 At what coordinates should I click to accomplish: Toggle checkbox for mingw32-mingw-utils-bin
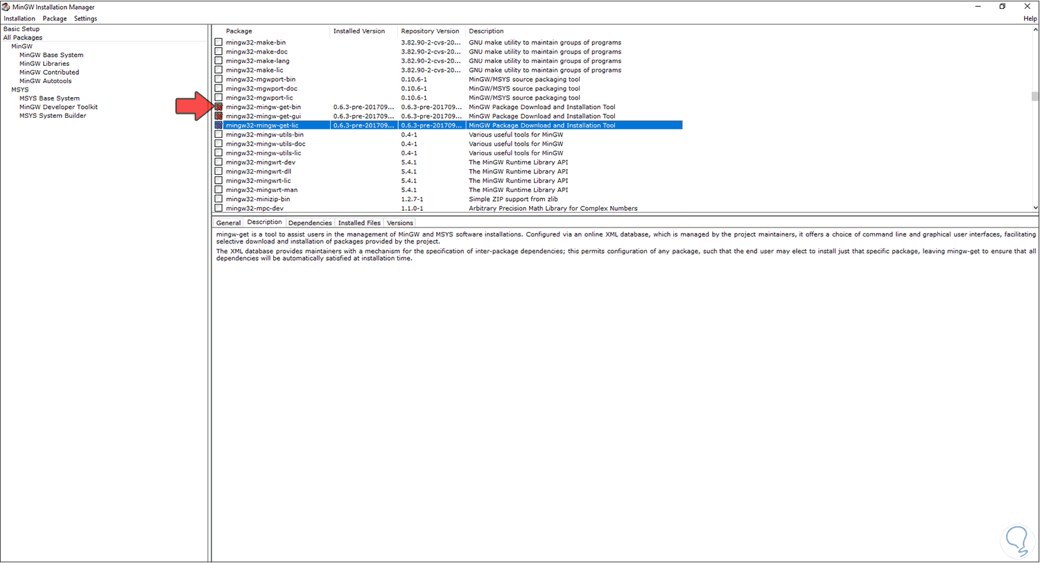[x=218, y=135]
